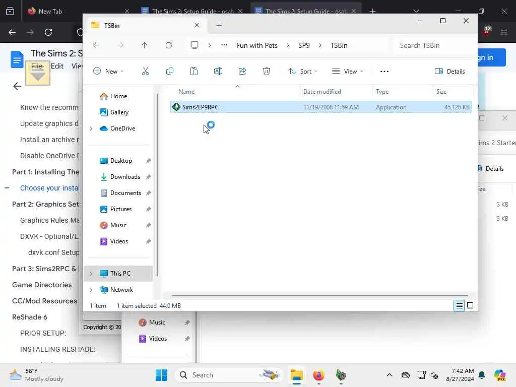516x387 pixels.
Task: Open Videos in front Explorer sidebar
Action: [x=119, y=241]
